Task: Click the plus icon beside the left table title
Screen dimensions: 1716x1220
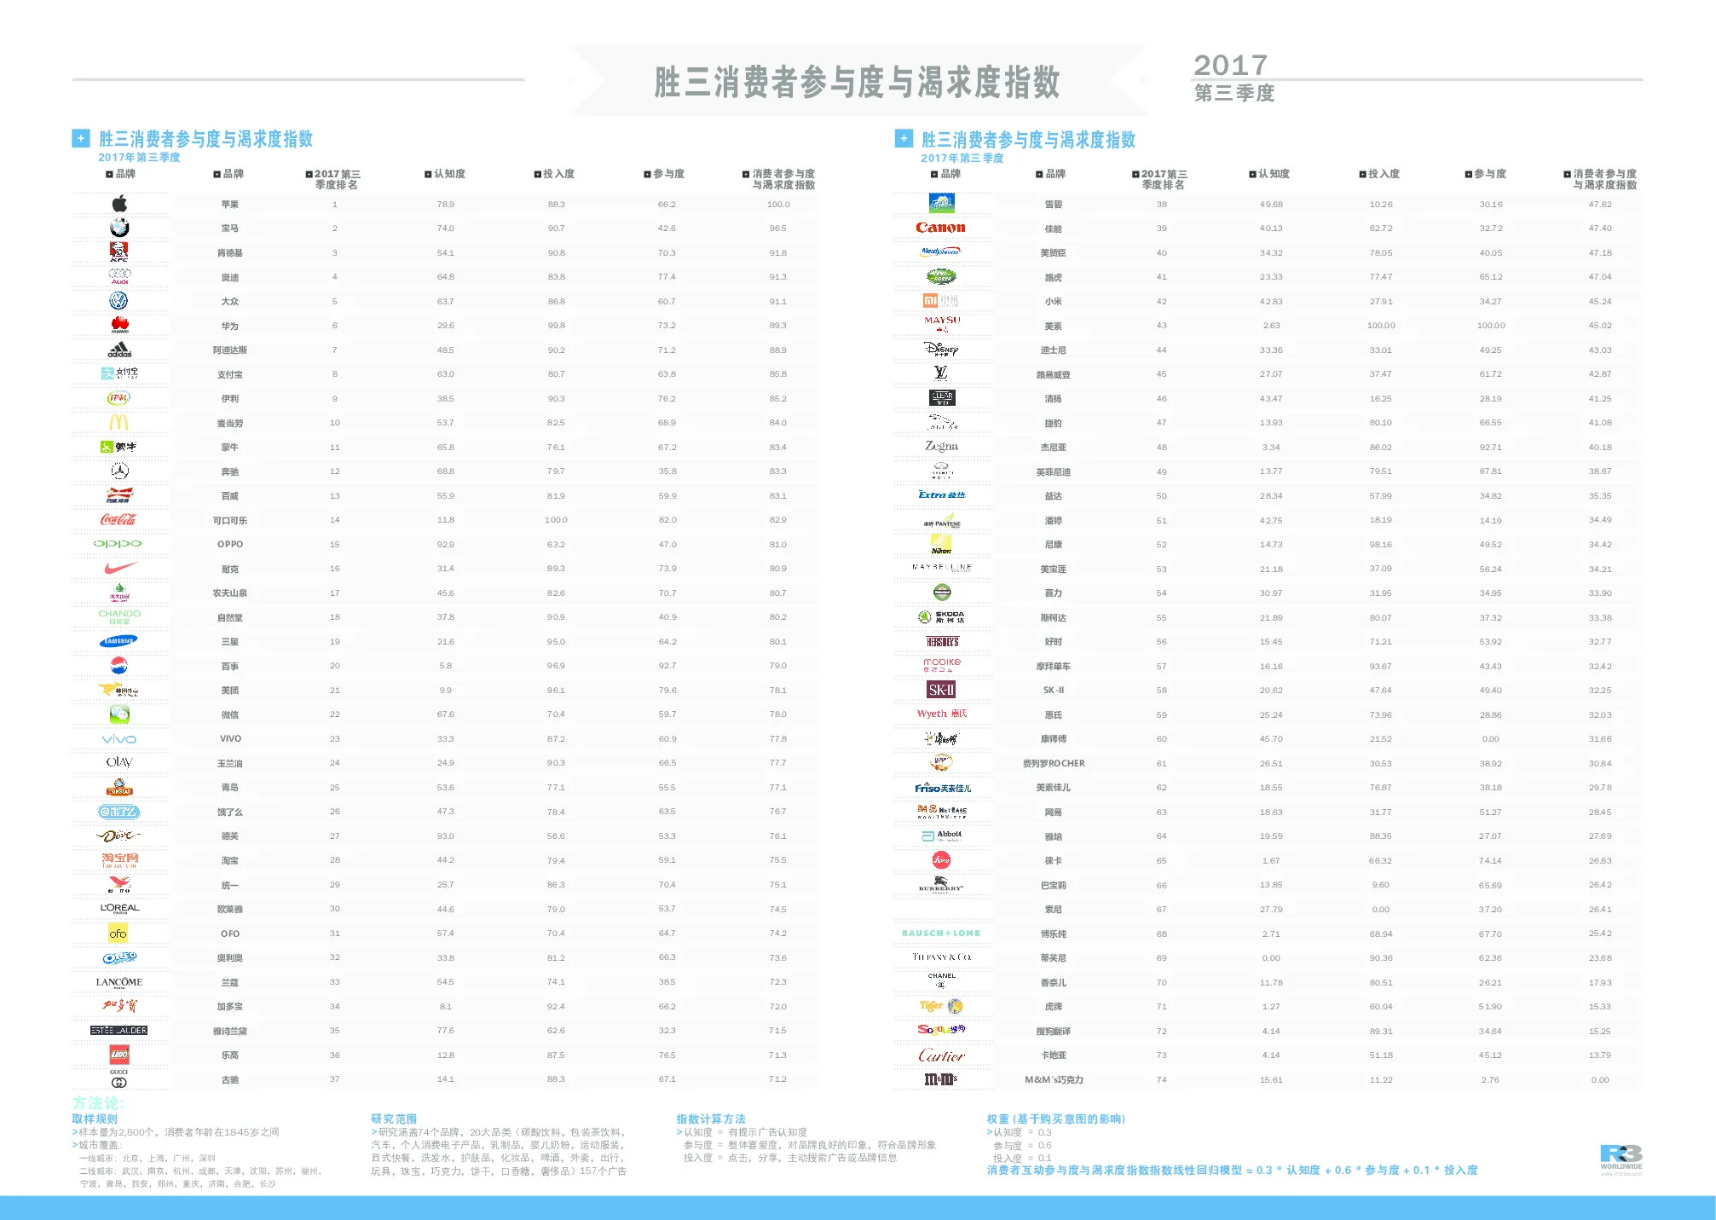Action: [x=81, y=138]
